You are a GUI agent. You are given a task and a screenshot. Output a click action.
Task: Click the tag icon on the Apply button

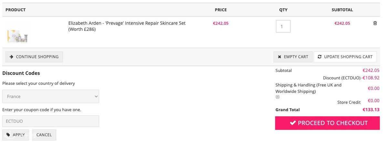coord(8,135)
